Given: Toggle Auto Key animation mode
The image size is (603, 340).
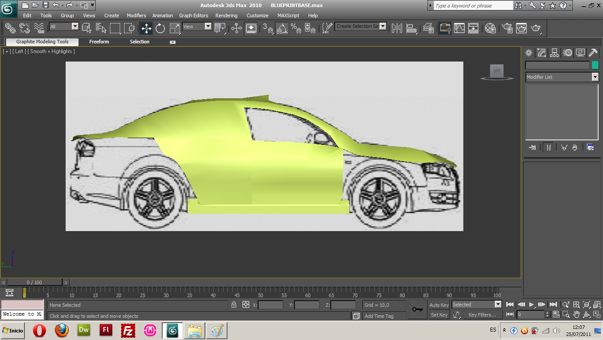Looking at the screenshot, I should [x=439, y=305].
